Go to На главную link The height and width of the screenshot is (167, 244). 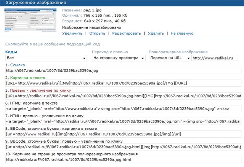182,33
